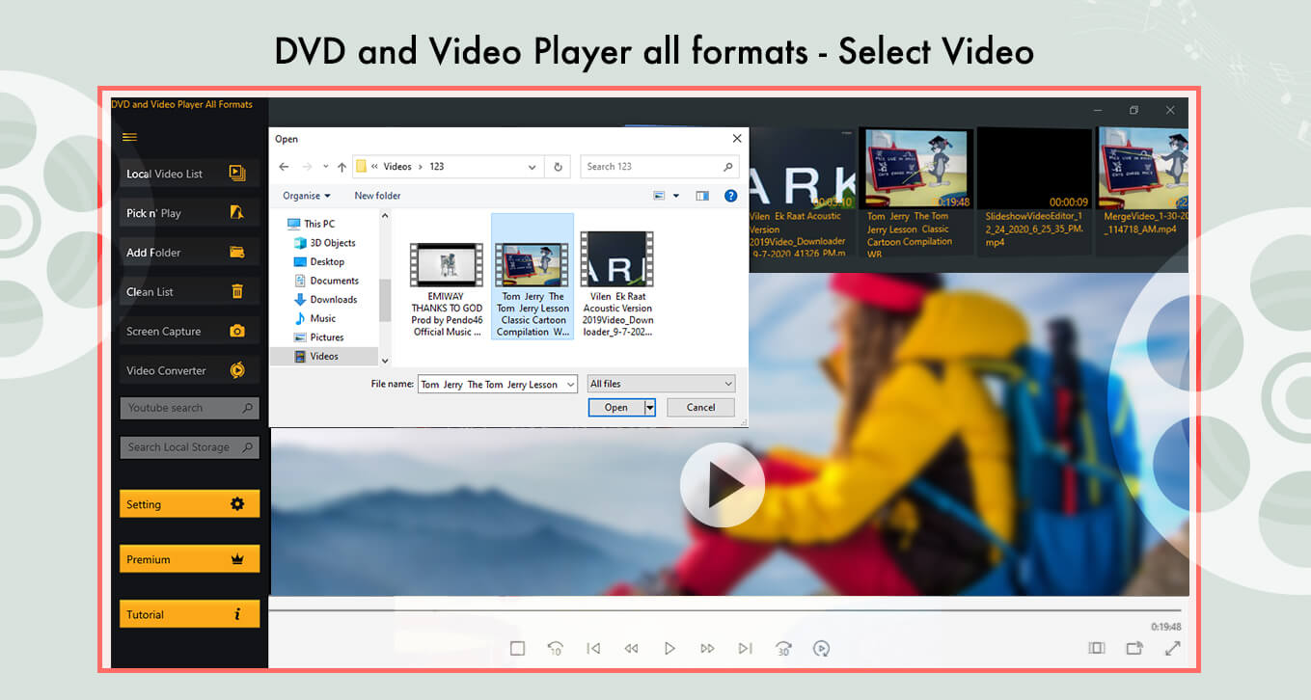Click the forward arrow in the Open dialog
This screenshot has height=700, width=1311.
point(307,167)
